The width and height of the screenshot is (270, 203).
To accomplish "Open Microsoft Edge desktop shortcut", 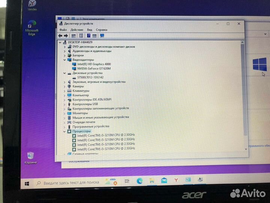I will (x=32, y=28).
